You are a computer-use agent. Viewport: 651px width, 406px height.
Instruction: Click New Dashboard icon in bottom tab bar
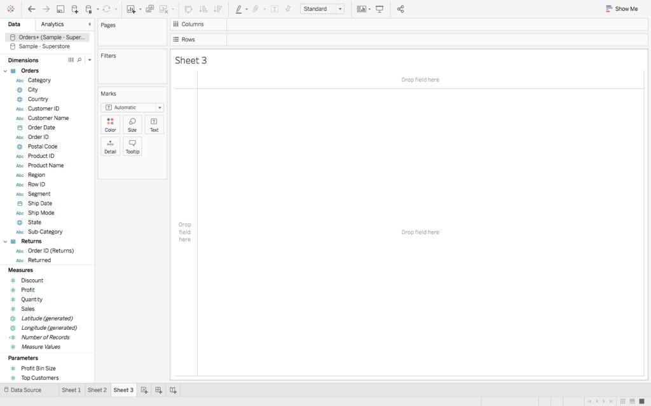tap(158, 390)
